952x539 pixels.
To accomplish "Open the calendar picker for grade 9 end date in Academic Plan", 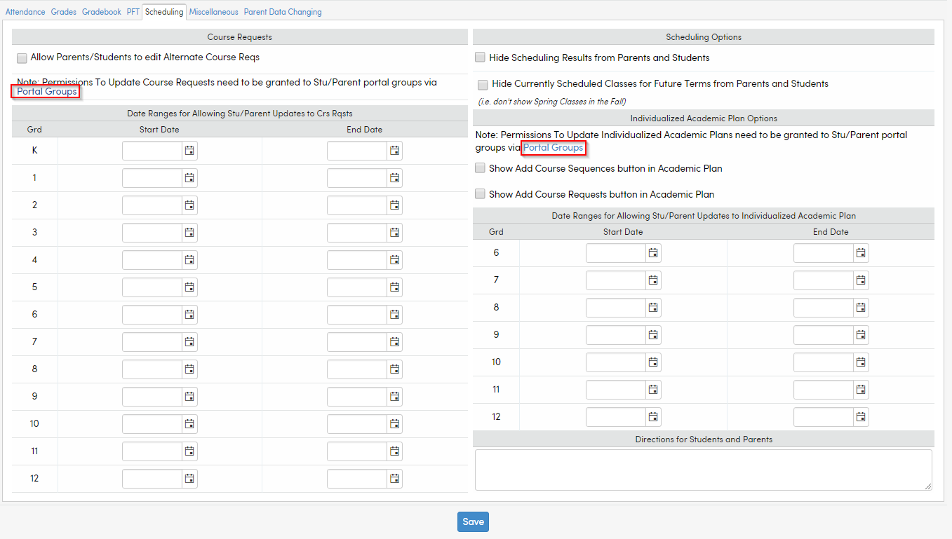I will pyautogui.click(x=861, y=334).
